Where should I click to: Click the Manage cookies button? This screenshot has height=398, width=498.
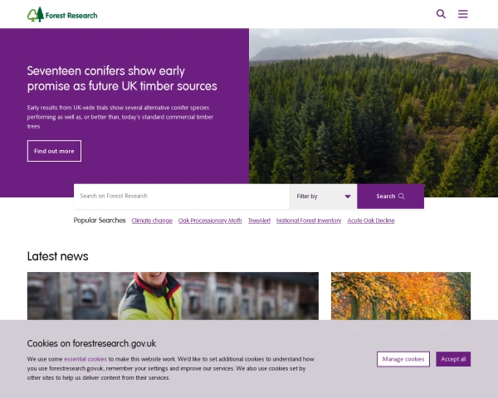click(403, 359)
